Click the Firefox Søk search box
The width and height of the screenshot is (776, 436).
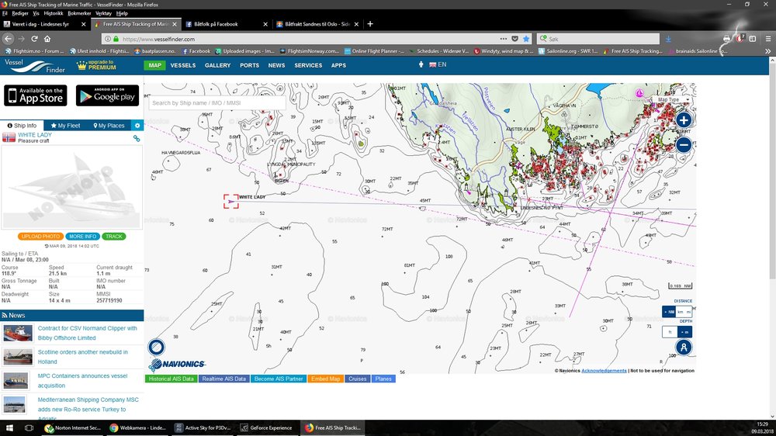point(598,39)
